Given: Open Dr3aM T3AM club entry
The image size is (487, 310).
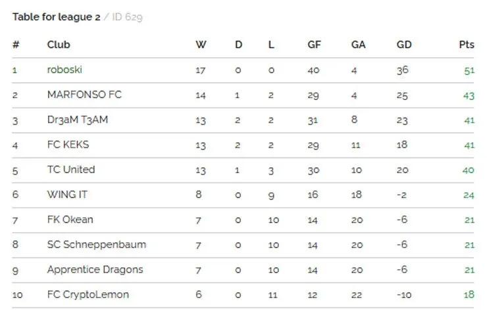Looking at the screenshot, I should (x=78, y=120).
